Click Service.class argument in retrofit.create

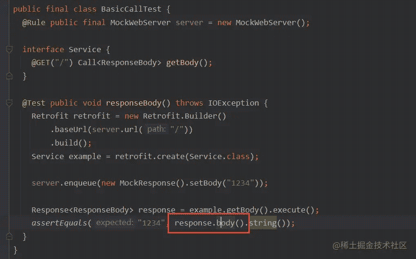pos(220,156)
